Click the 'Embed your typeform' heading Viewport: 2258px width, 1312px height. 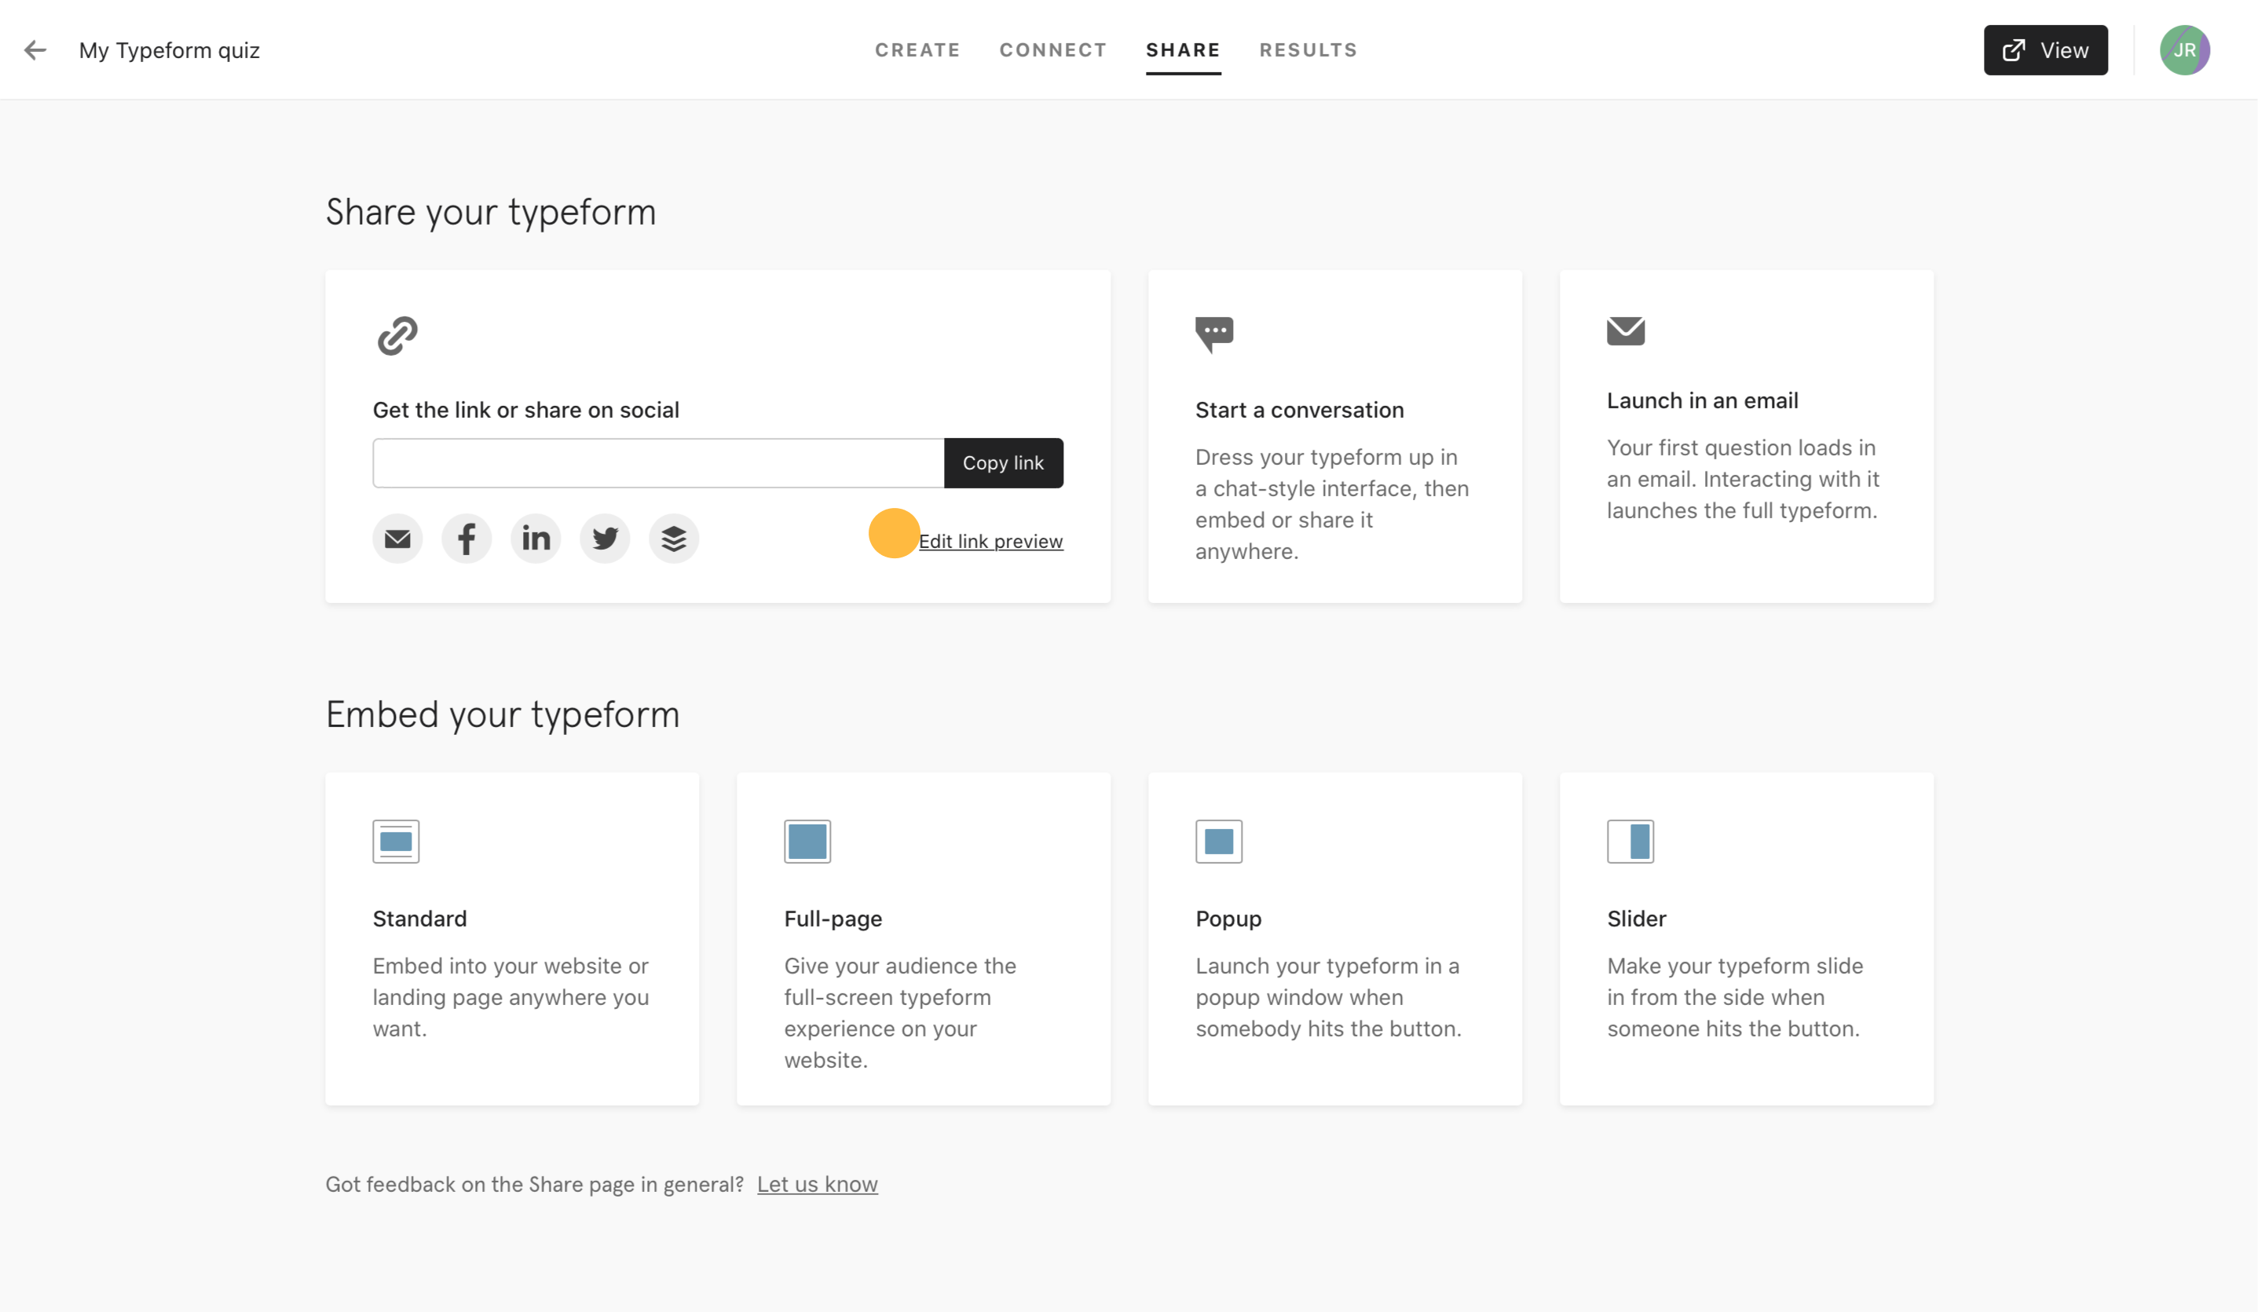click(x=502, y=714)
